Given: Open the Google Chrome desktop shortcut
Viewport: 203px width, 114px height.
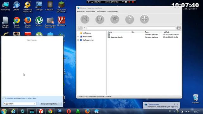Looking at the screenshot, I should click(16, 22).
